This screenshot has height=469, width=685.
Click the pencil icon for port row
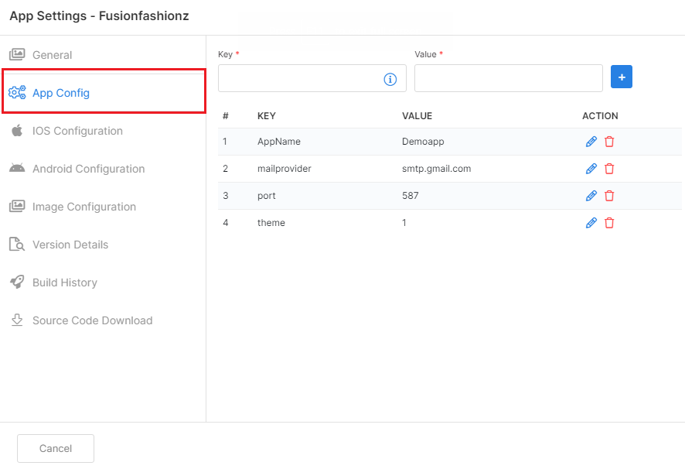(x=591, y=196)
